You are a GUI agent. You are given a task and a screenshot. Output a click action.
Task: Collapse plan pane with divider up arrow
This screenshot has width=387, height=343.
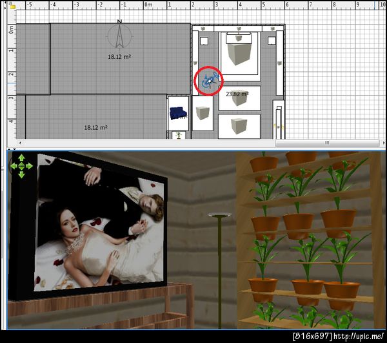click(x=9, y=149)
